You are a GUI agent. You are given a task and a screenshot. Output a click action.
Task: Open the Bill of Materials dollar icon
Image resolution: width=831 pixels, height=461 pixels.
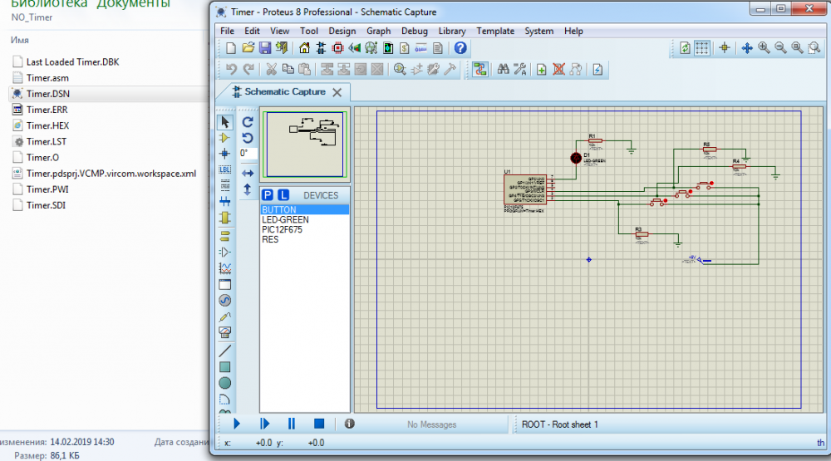(x=405, y=48)
